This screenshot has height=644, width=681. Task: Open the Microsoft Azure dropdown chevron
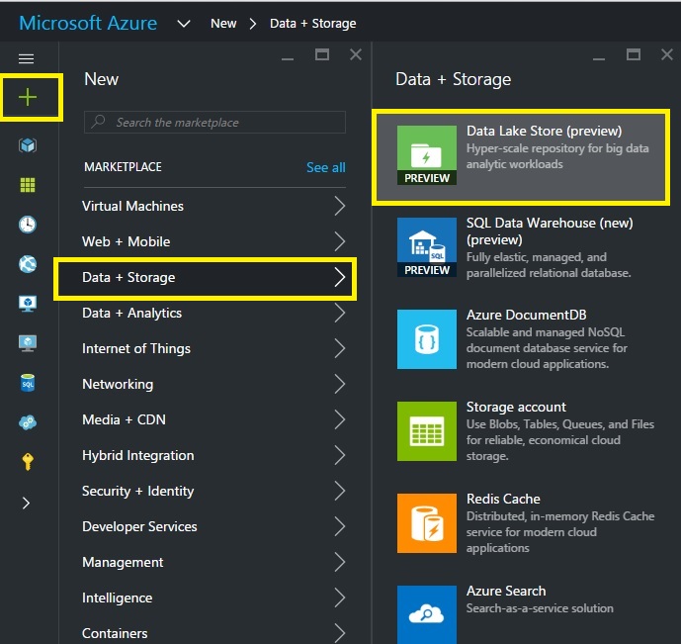click(x=184, y=24)
